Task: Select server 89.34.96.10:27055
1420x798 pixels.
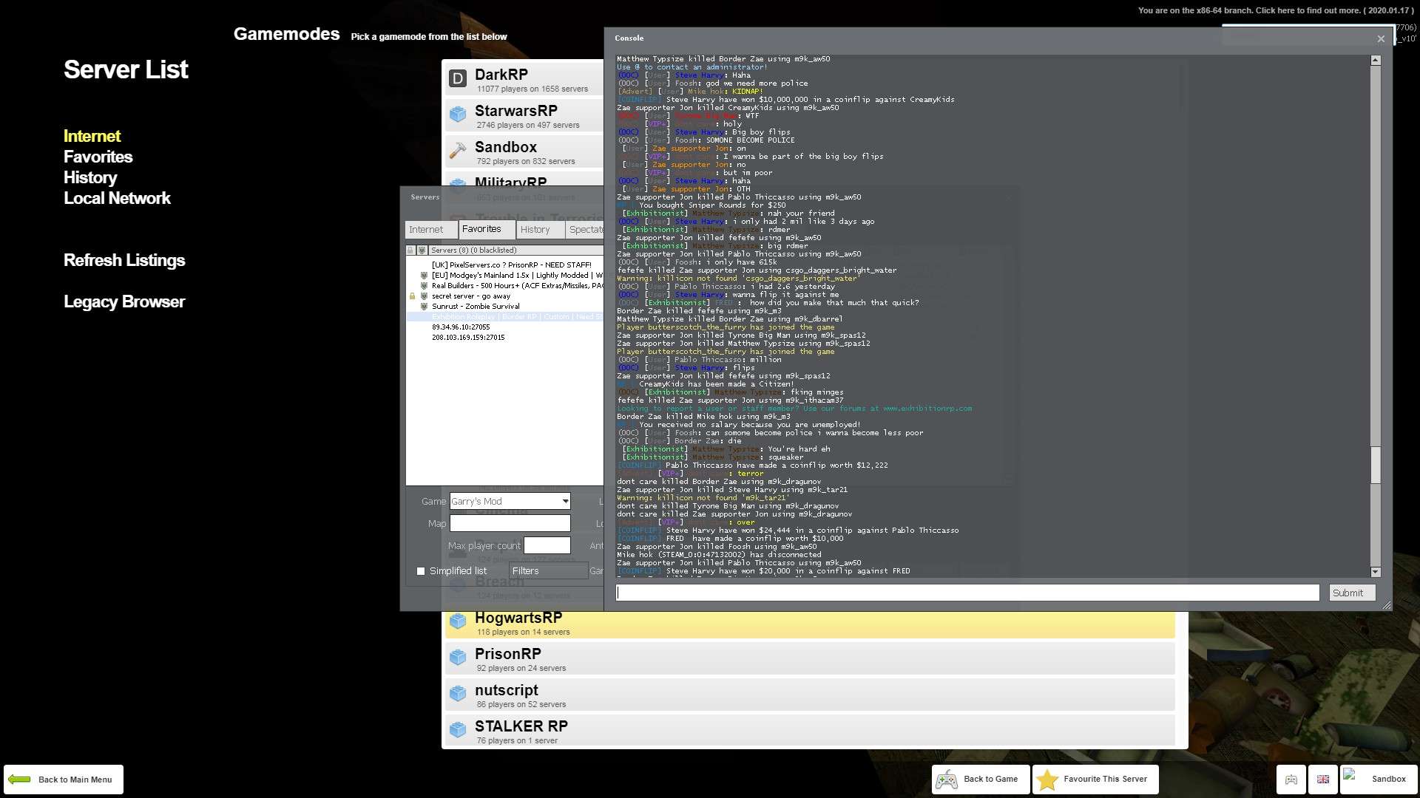Action: (x=505, y=327)
